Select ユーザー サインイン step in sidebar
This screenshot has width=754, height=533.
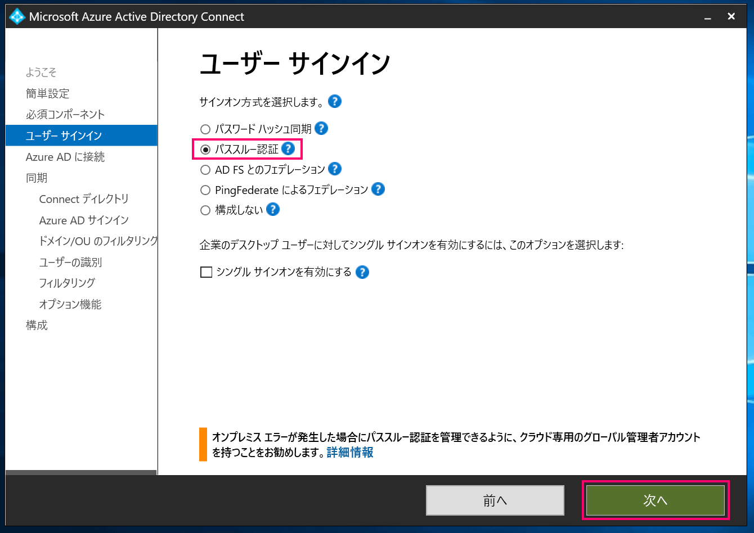(82, 135)
